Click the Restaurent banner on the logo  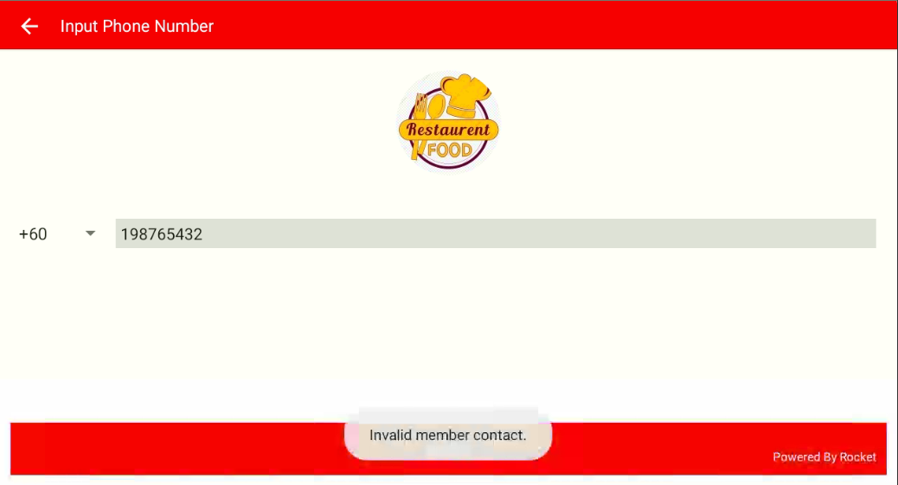pyautogui.click(x=448, y=130)
